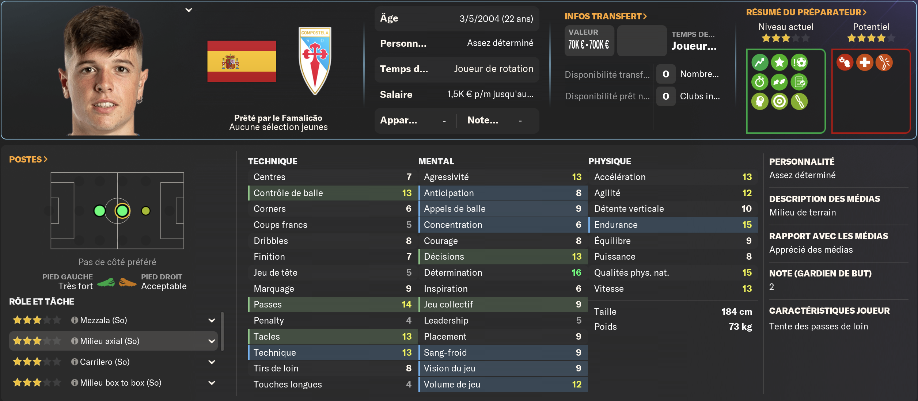Open the Postes section header
918x401 pixels.
click(28, 160)
